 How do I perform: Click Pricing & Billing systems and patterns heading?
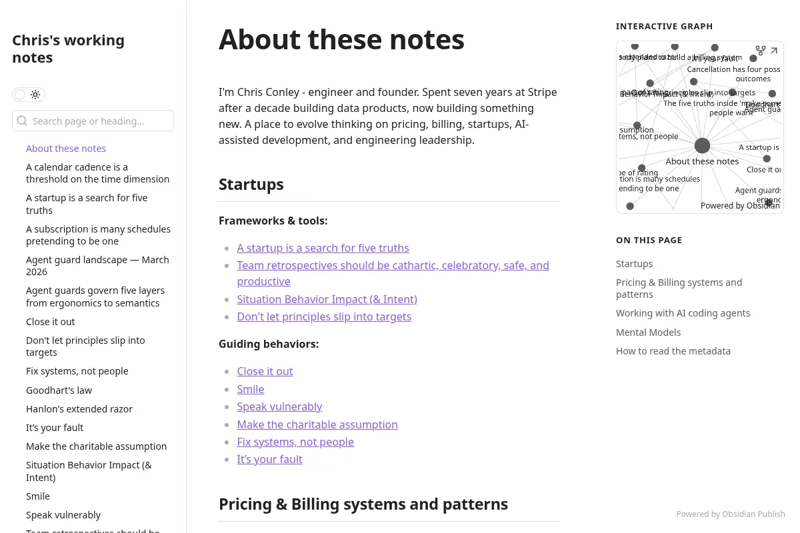pyautogui.click(x=363, y=504)
